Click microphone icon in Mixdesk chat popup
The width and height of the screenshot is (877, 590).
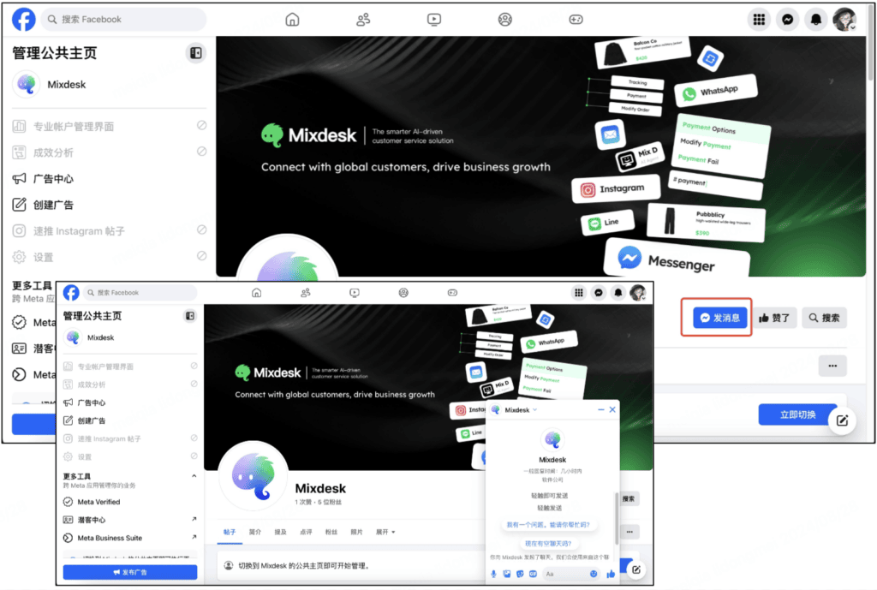493,574
